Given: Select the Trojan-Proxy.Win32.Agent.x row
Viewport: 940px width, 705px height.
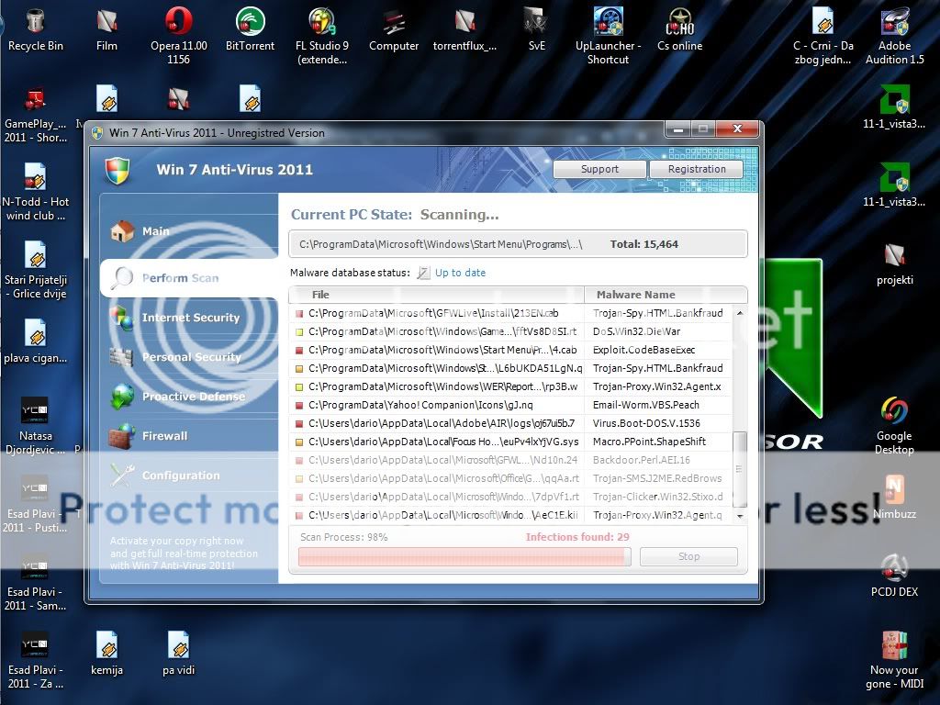Looking at the screenshot, I should tap(510, 386).
